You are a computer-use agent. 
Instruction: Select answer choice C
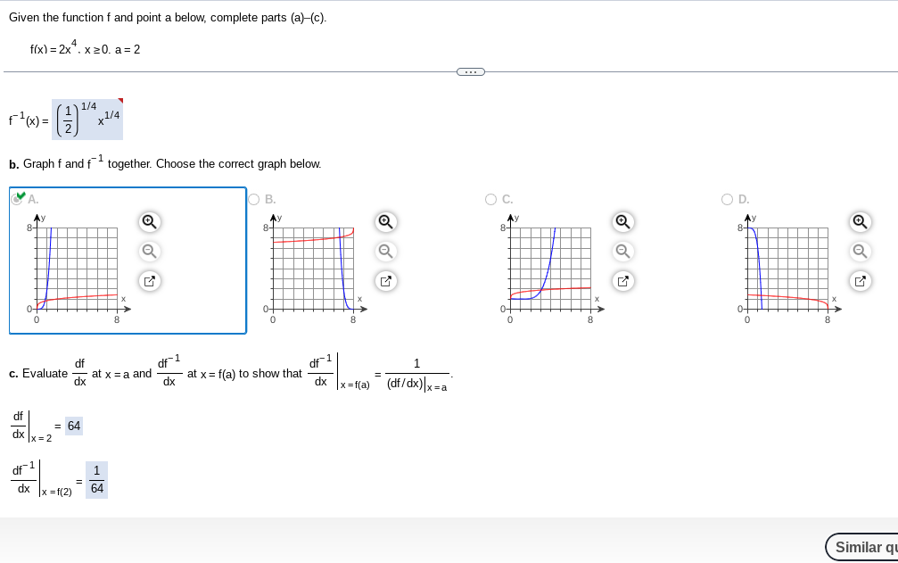point(491,199)
